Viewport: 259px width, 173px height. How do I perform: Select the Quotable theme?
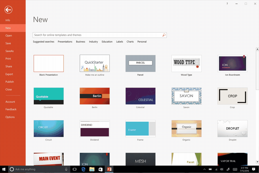pyautogui.click(x=49, y=96)
